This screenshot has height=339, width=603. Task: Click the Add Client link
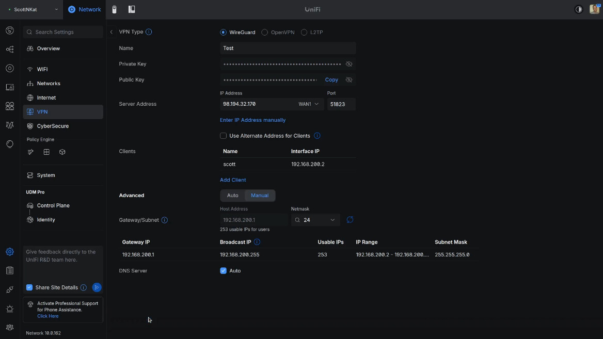pos(233,180)
